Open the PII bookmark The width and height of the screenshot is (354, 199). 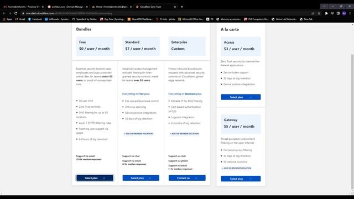210,19
